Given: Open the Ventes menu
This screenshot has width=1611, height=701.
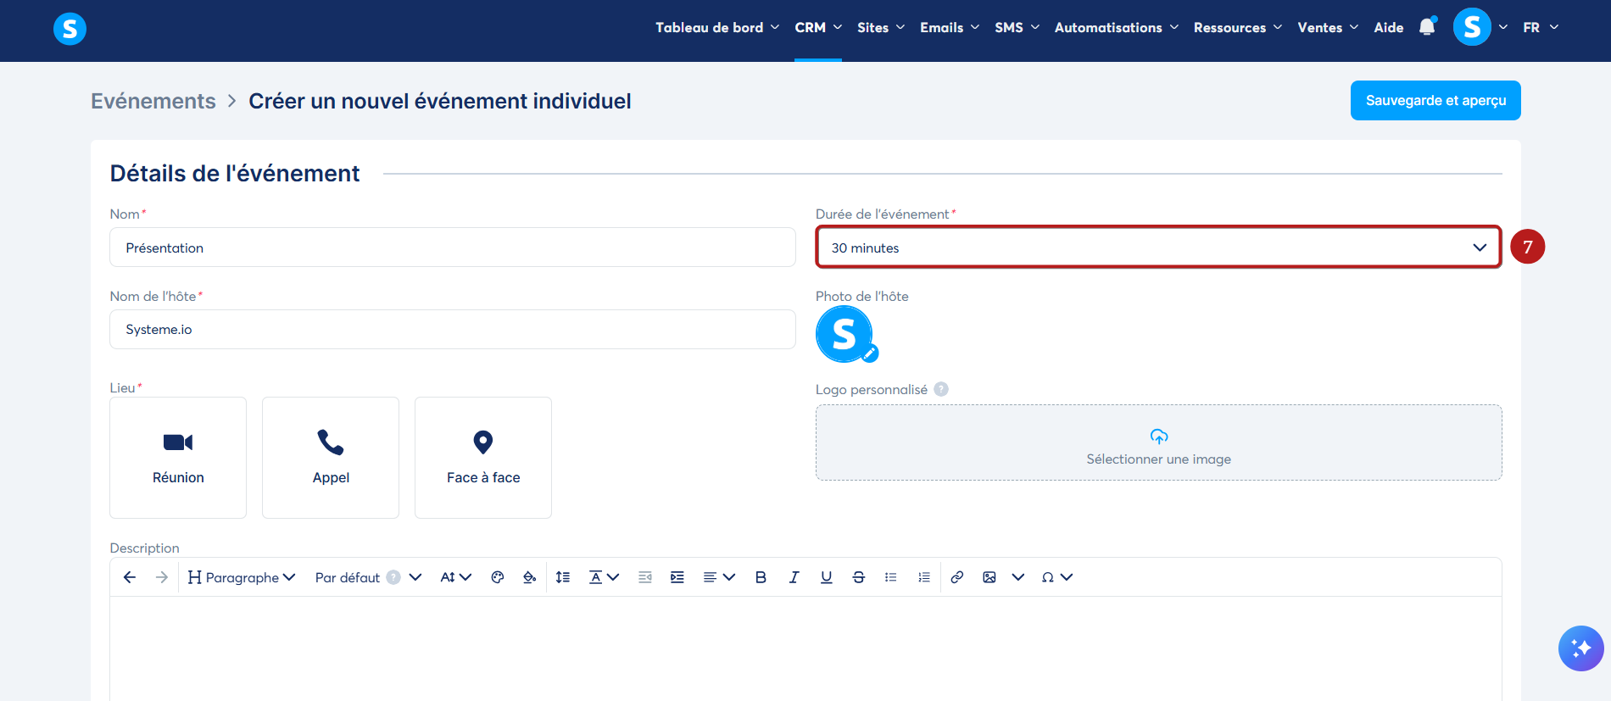Looking at the screenshot, I should [x=1328, y=27].
